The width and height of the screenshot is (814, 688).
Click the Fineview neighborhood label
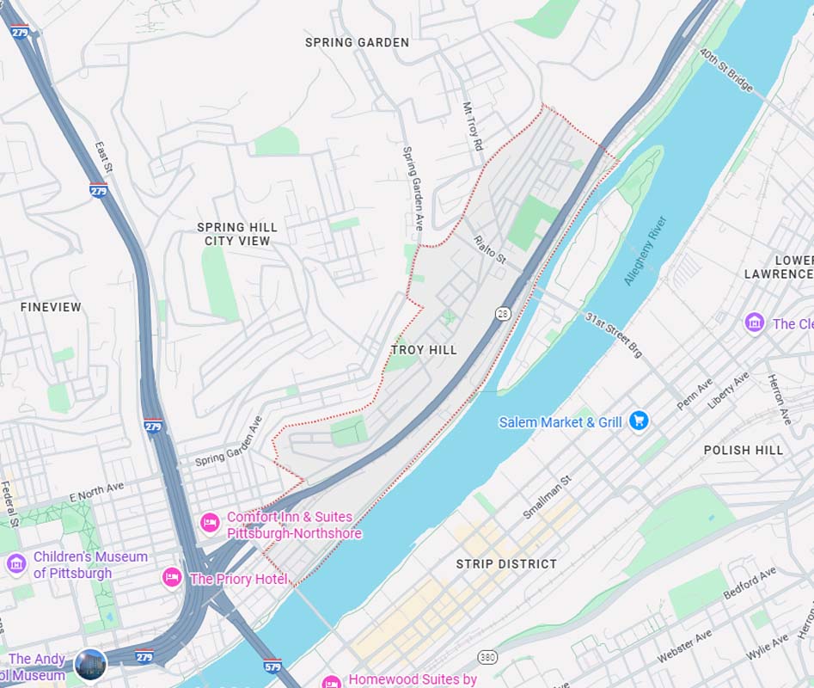tap(51, 307)
